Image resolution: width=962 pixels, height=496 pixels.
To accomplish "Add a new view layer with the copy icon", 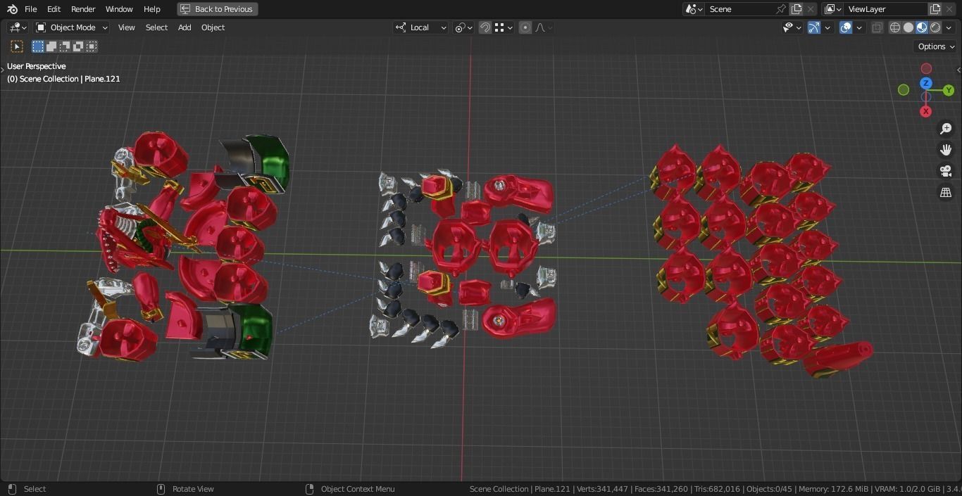I will click(935, 9).
